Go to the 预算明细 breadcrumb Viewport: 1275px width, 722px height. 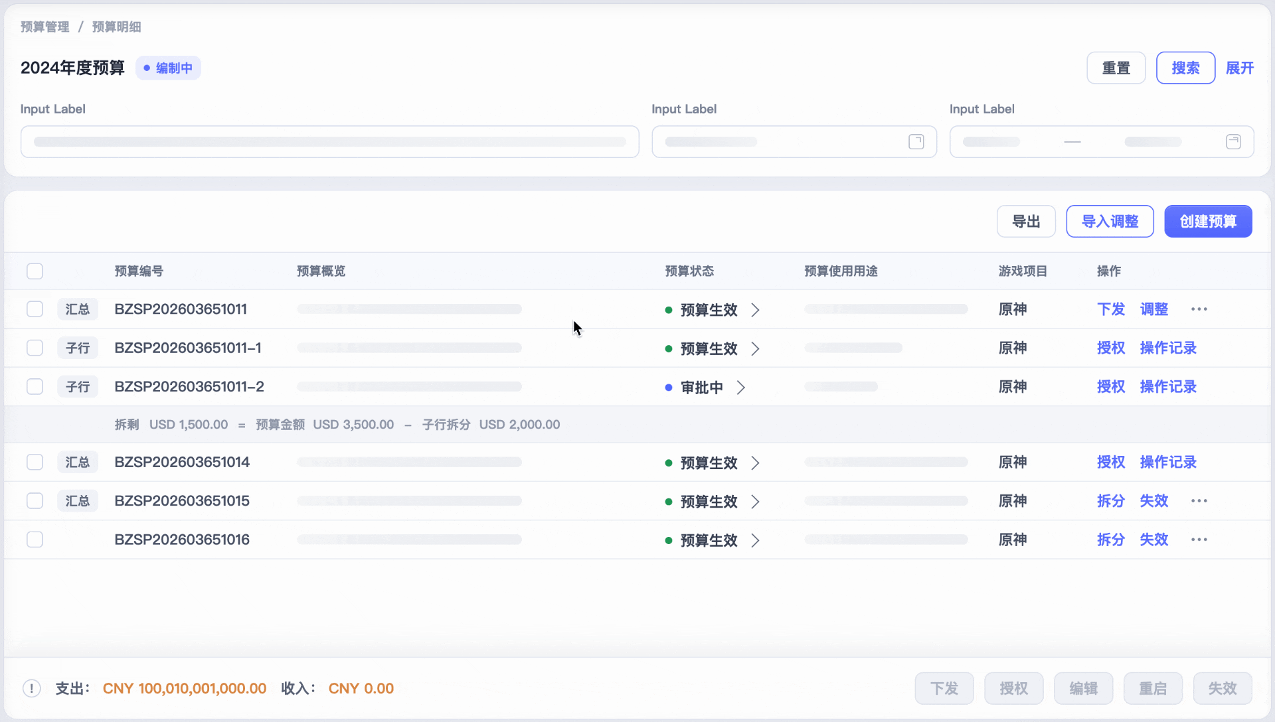116,27
